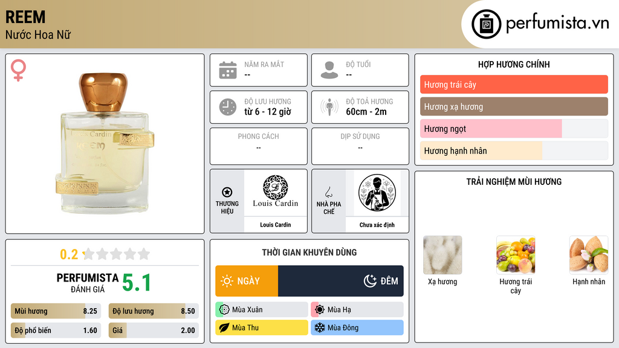Click the Hương trái cây accord bar
Viewport: 619px width, 348px height.
click(x=514, y=85)
